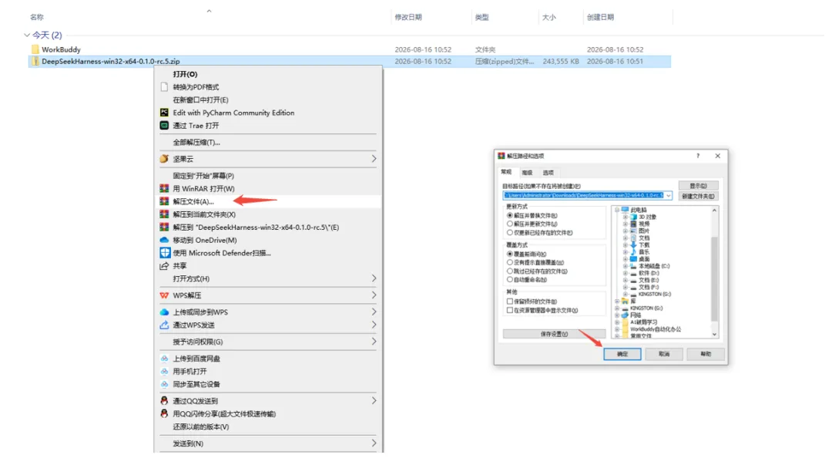Collapse the 此电脑 tree node

click(617, 210)
